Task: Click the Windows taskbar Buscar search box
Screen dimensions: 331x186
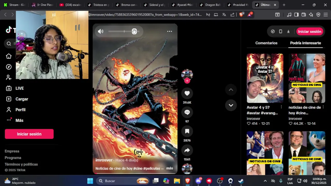Action: [123, 181]
